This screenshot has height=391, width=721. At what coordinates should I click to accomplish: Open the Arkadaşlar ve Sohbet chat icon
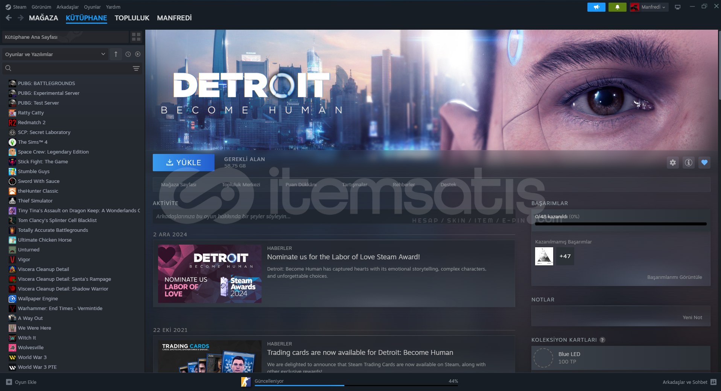[713, 382]
